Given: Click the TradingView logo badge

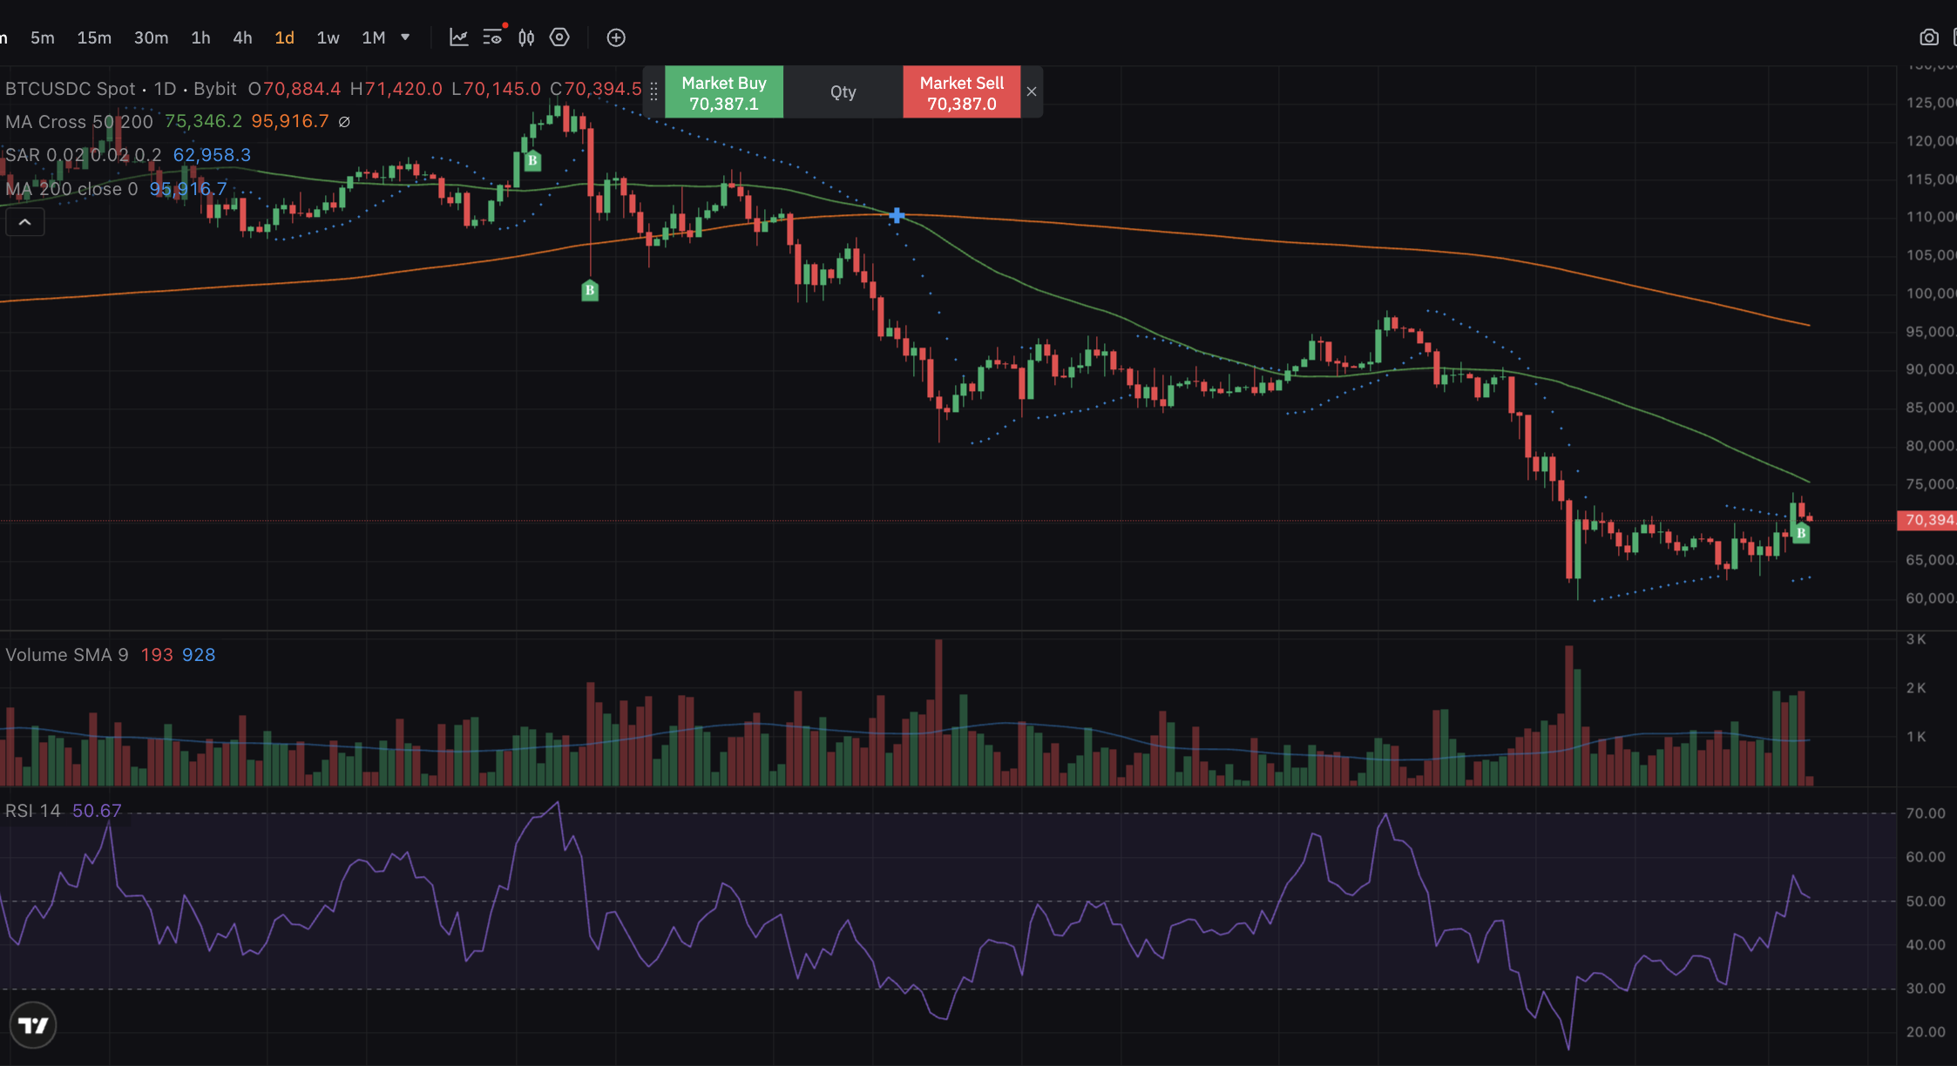Looking at the screenshot, I should pos(33,1025).
